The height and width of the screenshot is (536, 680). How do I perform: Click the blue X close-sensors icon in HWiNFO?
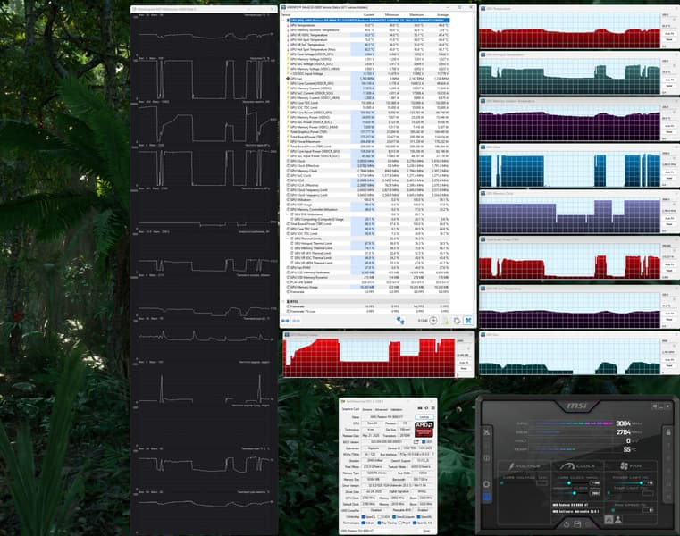pos(468,321)
